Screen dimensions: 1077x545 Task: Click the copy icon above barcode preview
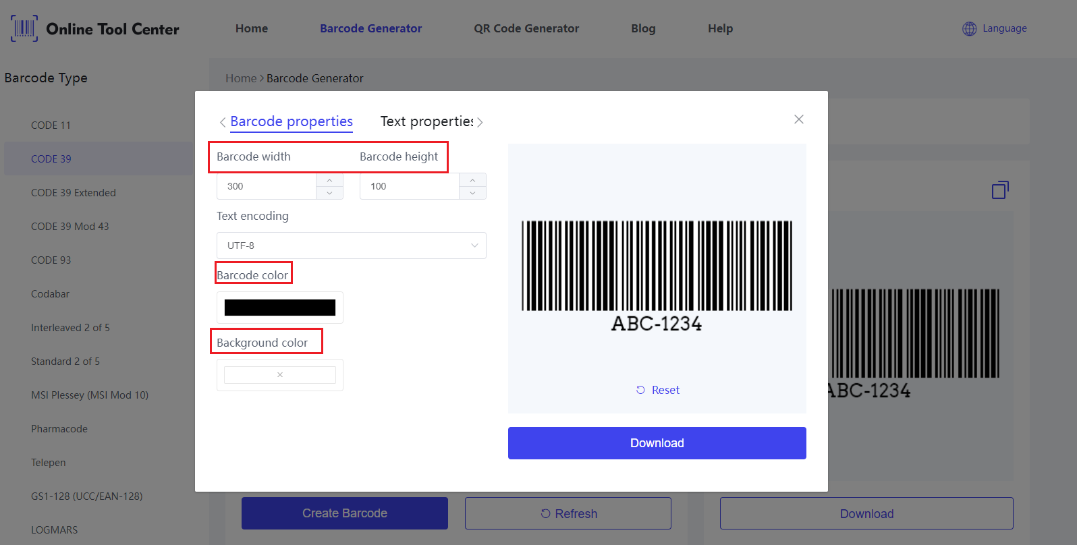tap(1000, 190)
